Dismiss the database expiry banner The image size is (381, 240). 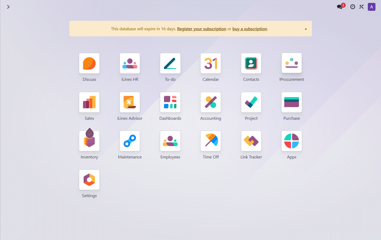[x=306, y=29]
